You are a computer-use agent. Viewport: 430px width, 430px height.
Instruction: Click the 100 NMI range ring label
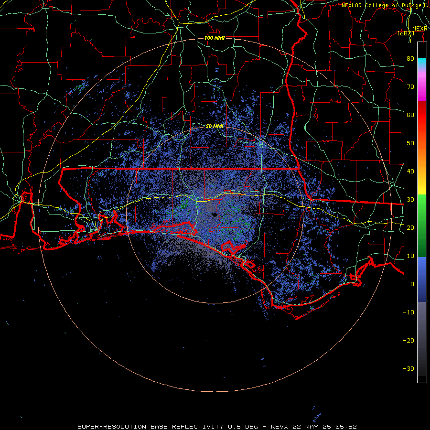point(215,38)
